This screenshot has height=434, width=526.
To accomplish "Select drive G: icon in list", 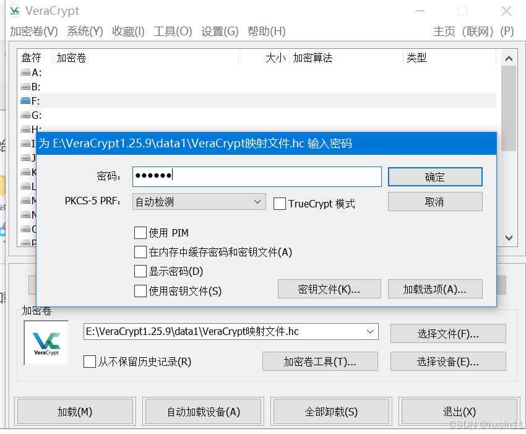I will [25, 115].
